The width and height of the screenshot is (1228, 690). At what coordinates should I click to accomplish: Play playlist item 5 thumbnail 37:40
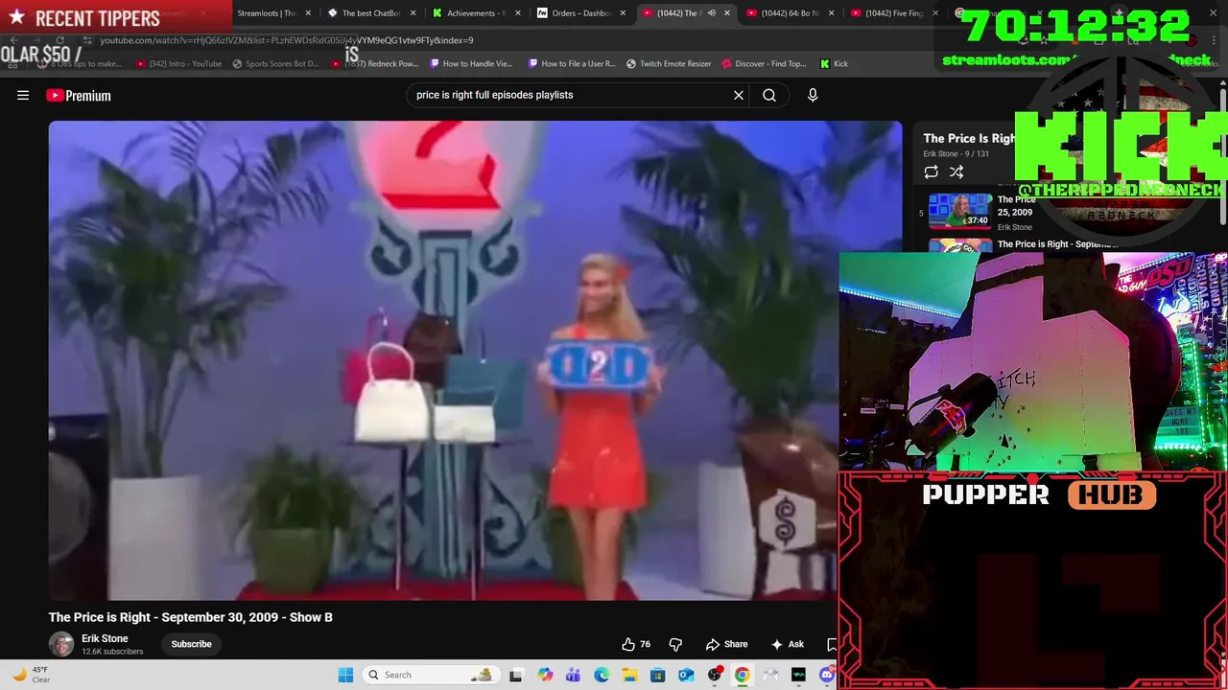tap(960, 211)
